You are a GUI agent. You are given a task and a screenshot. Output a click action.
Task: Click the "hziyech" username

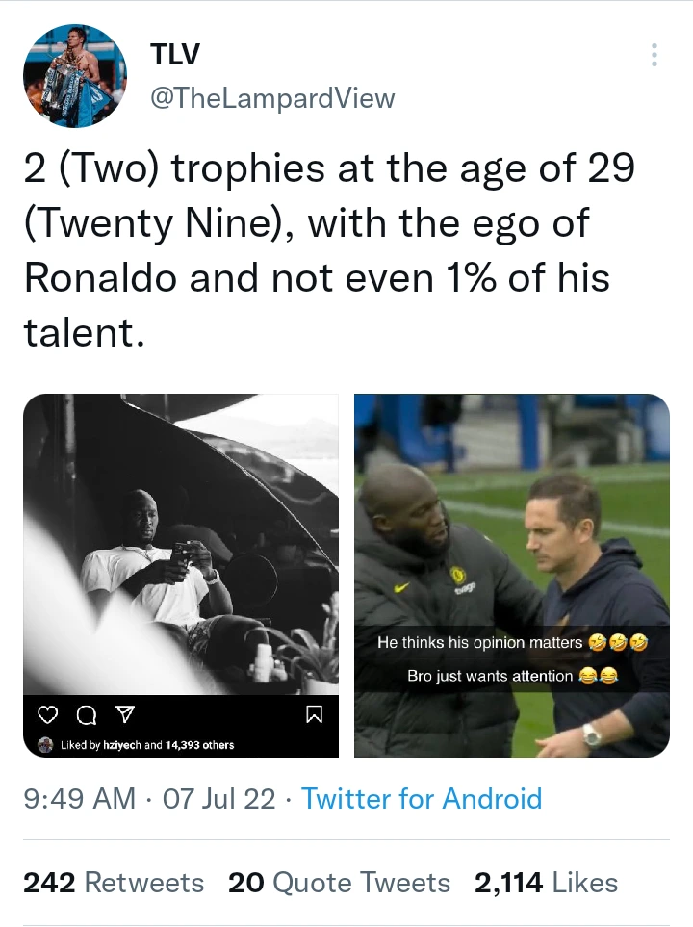coord(123,744)
